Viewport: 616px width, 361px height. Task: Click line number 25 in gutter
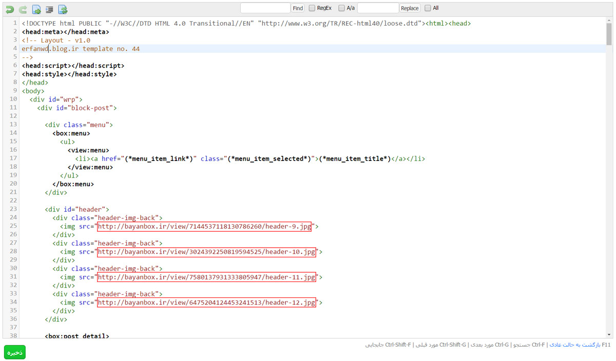(x=13, y=226)
